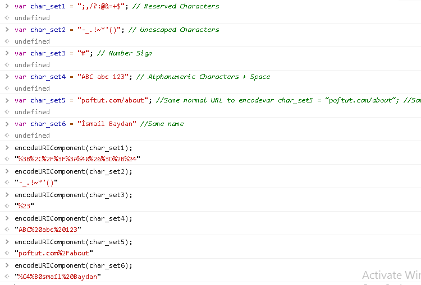This screenshot has height=285, width=421.
Task: Click the "ABC%20abc%20123" output result
Action: click(x=48, y=230)
